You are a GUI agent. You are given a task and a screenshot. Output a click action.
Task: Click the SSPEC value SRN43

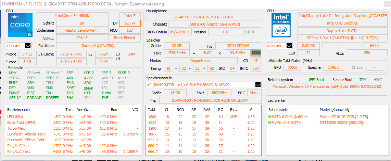[x=82, y=38]
